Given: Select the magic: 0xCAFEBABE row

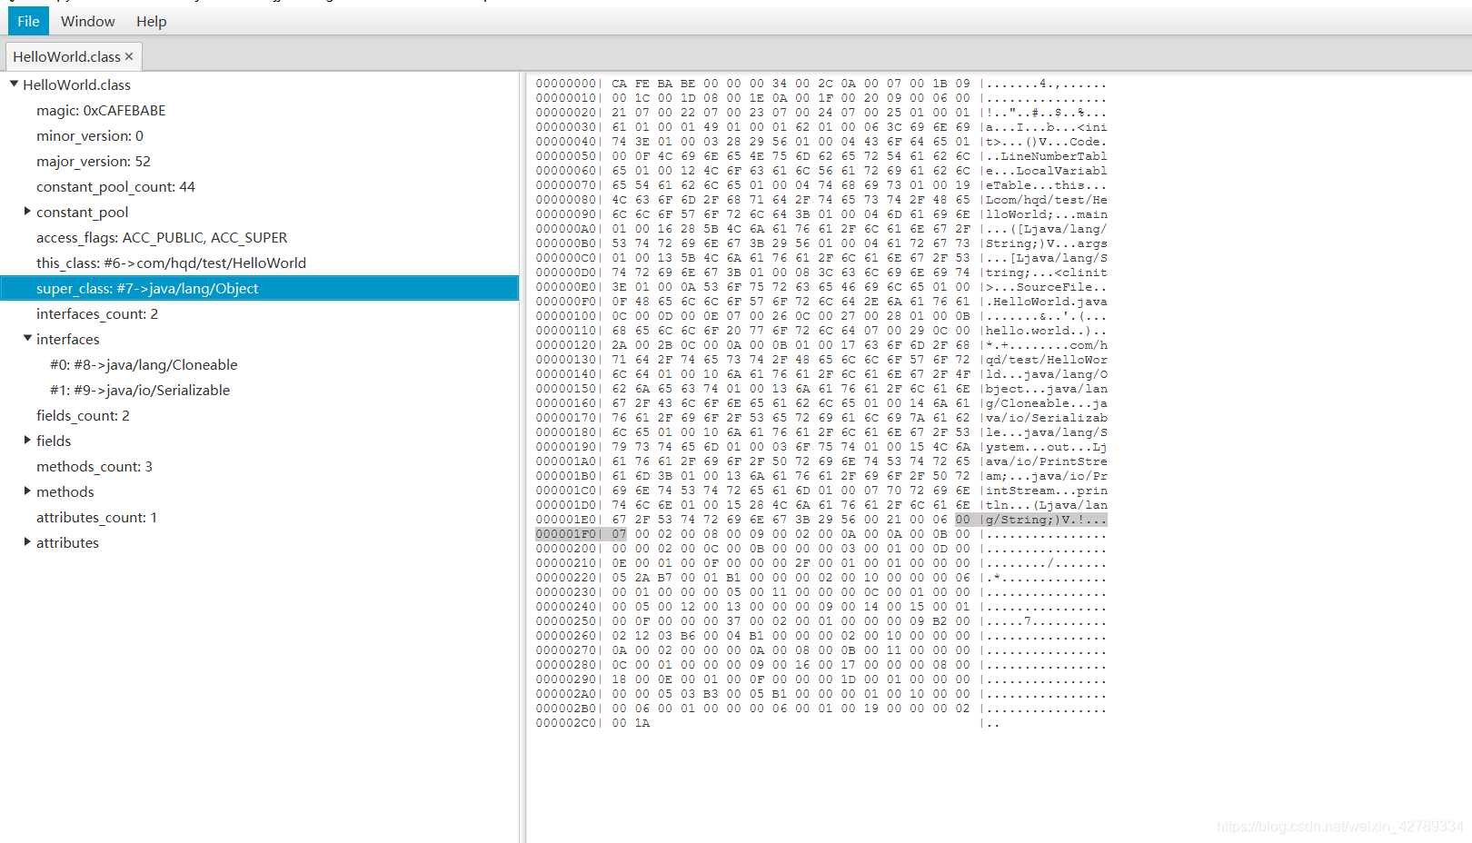Looking at the screenshot, I should (x=260, y=110).
